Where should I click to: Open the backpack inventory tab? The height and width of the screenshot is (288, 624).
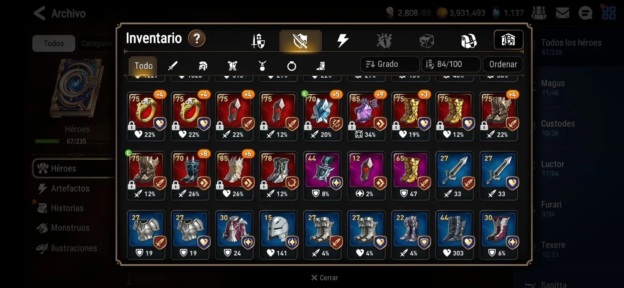pos(468,40)
